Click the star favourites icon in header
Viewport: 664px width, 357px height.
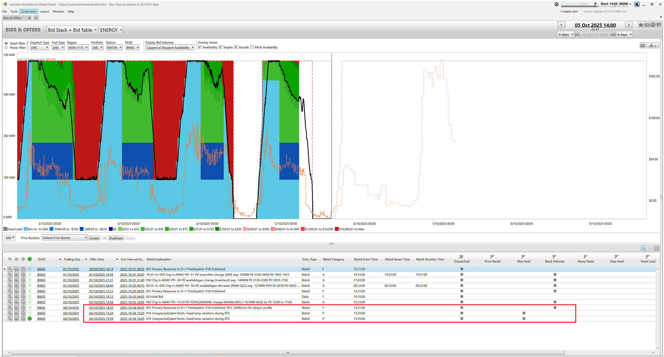click(641, 25)
